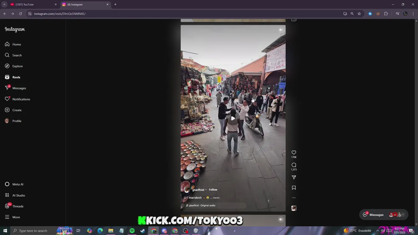Open a new browser tab
The image size is (418, 235).
pos(115,5)
